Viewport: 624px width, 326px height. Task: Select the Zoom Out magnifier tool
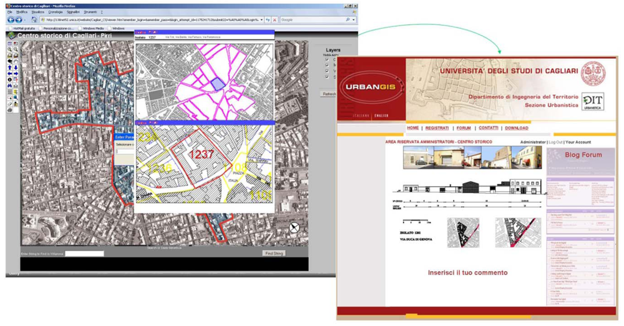pyautogui.click(x=16, y=49)
